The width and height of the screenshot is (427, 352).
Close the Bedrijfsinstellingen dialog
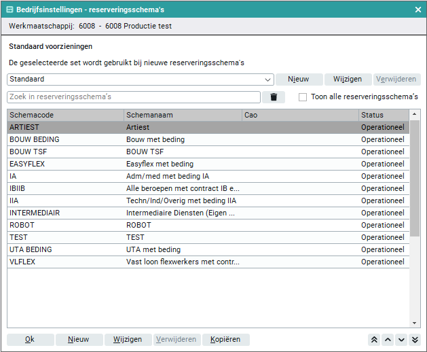418,10
